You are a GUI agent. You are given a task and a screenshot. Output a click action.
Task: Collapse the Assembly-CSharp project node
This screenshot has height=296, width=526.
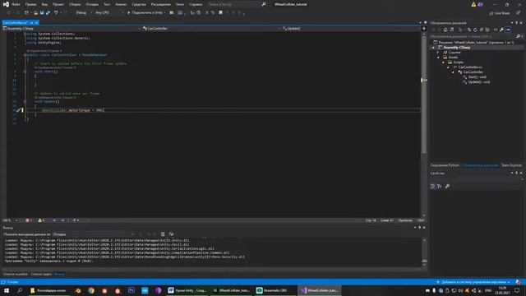(433, 48)
